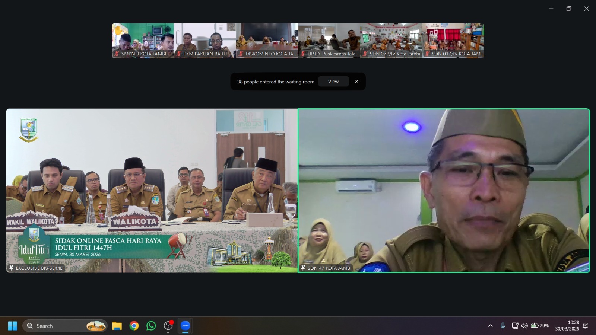
Task: Dismiss the waiting room notification
Action: 356,82
